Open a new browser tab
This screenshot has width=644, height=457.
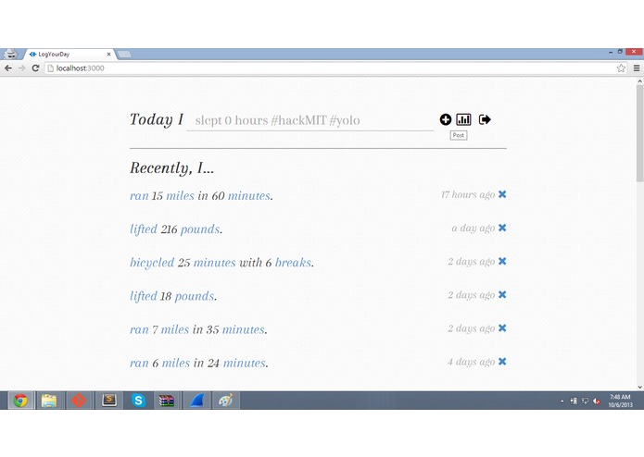tap(124, 54)
